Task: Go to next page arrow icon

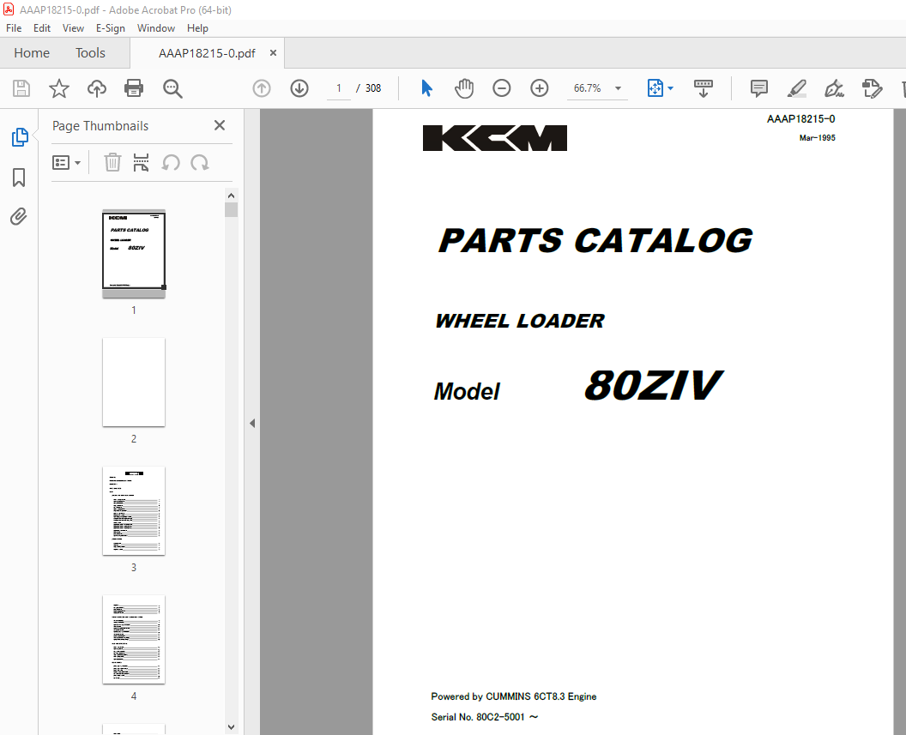Action: [x=299, y=88]
